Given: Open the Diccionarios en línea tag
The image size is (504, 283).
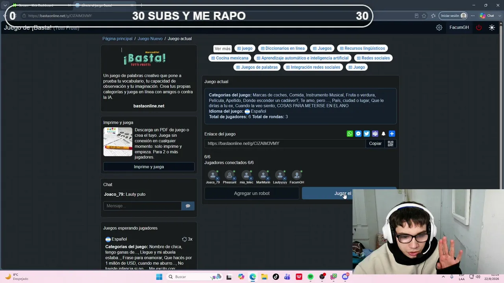Looking at the screenshot, I should click(x=283, y=48).
